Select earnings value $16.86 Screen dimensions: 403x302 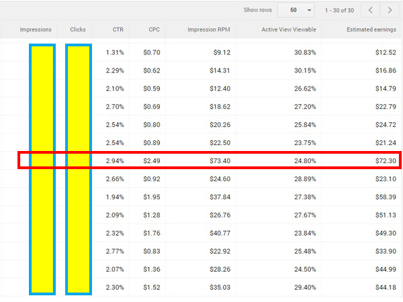tap(386, 70)
